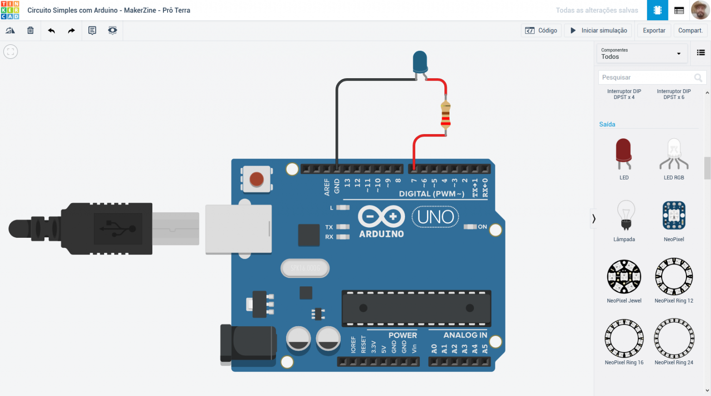Collapse the components panel with the chevron
The width and height of the screenshot is (711, 396).
594,218
